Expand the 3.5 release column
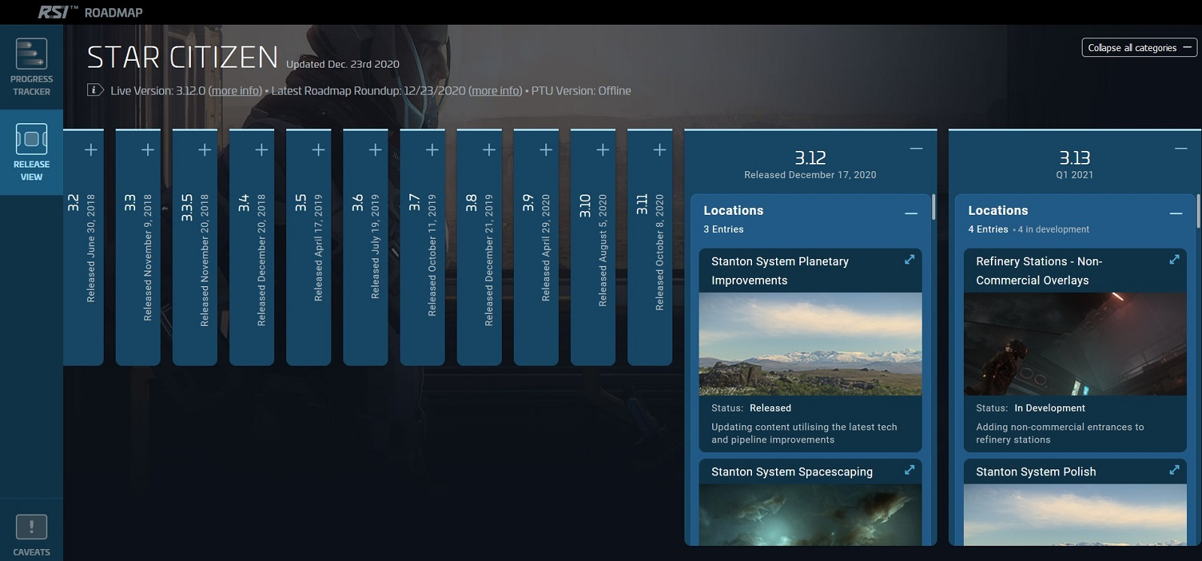Screen dimensions: 1202x561 [319, 150]
